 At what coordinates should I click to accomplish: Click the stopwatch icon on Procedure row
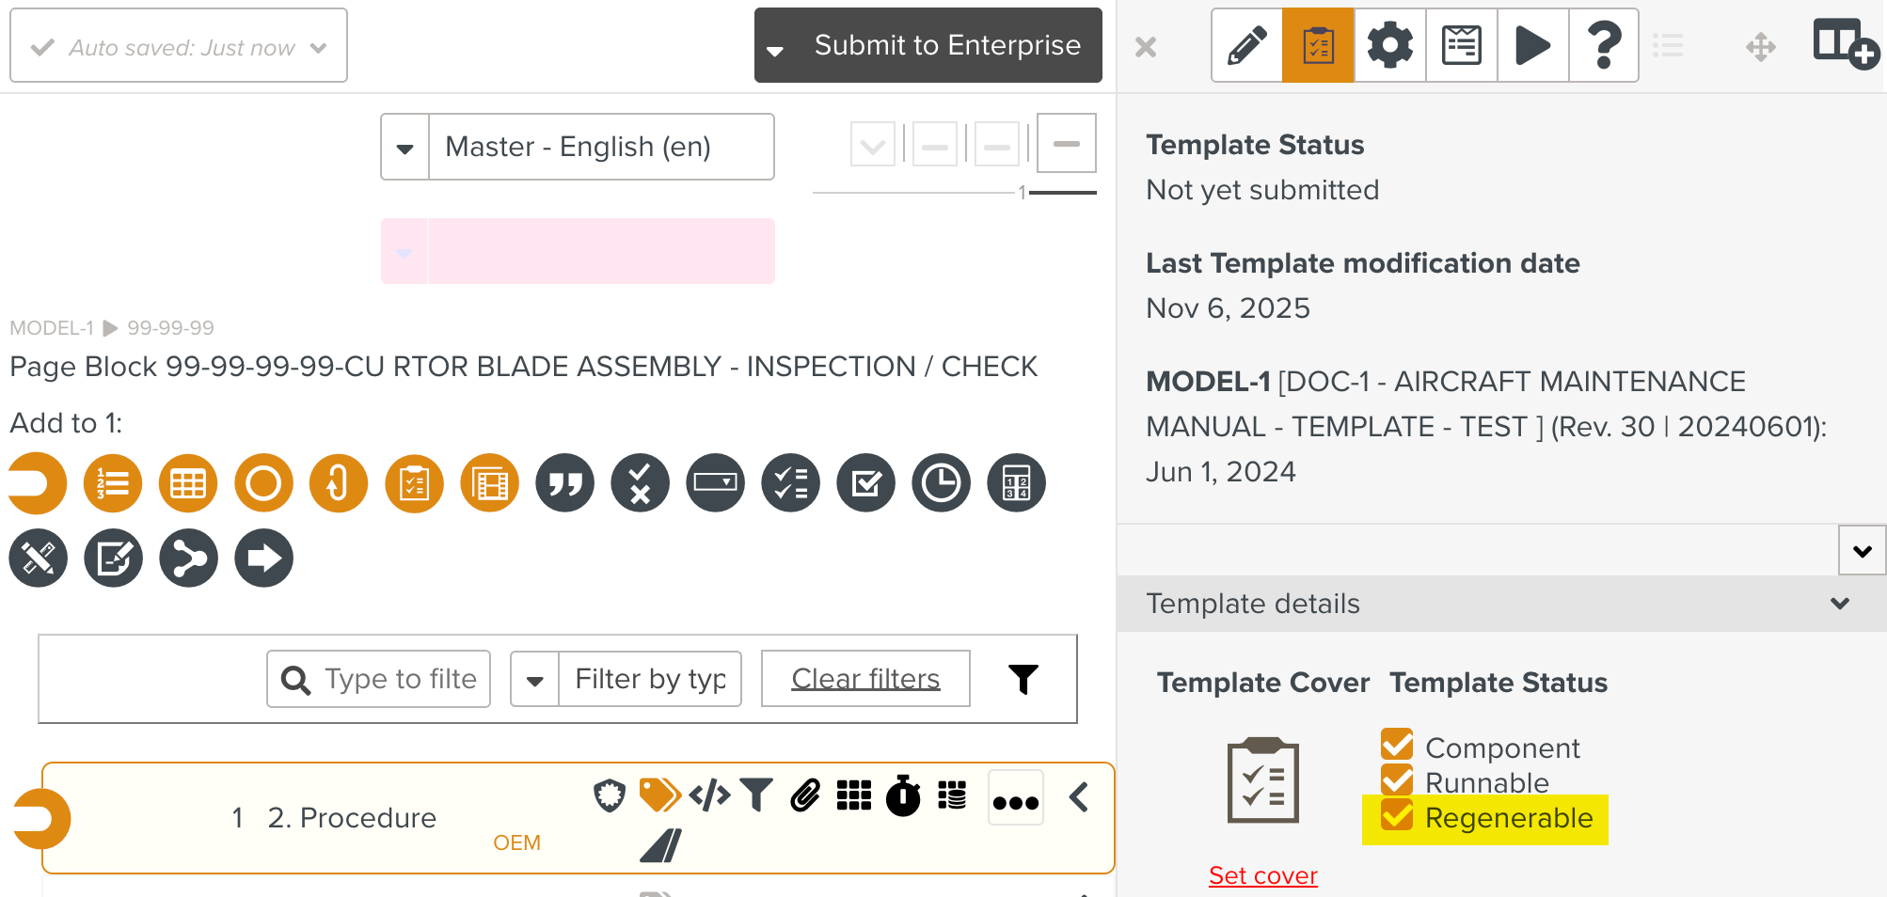pos(903,796)
